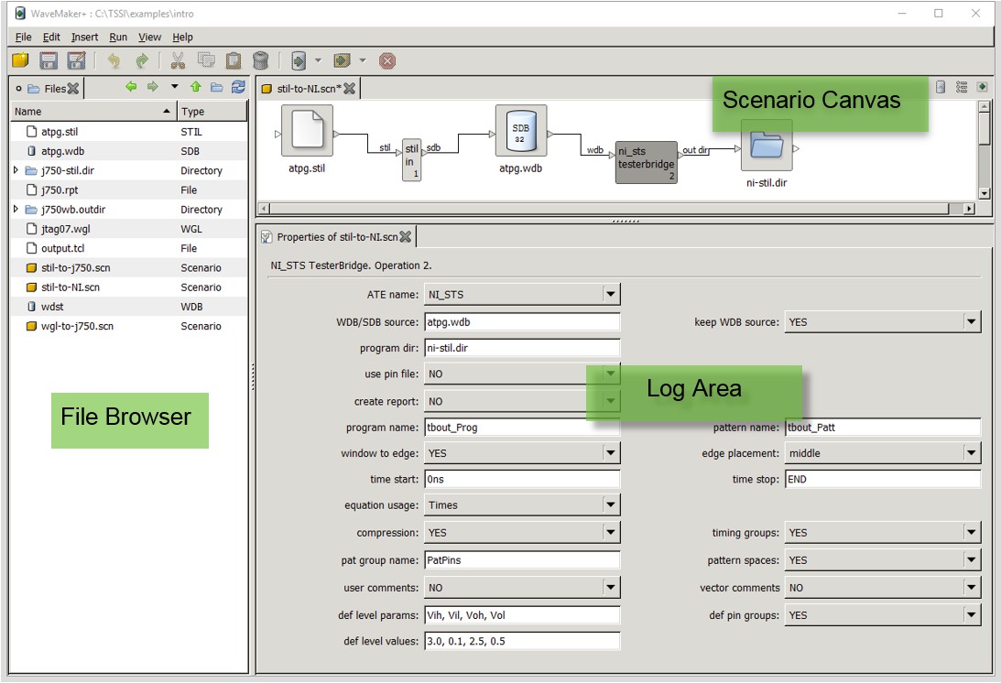The width and height of the screenshot is (1001, 683).
Task: Select output.tcl in the file list
Action: (x=129, y=248)
